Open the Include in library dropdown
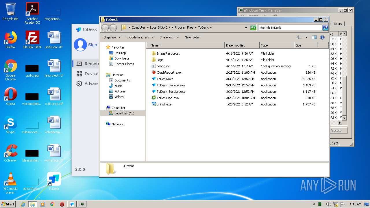This screenshot has height=208, width=370. pyautogui.click(x=140, y=37)
